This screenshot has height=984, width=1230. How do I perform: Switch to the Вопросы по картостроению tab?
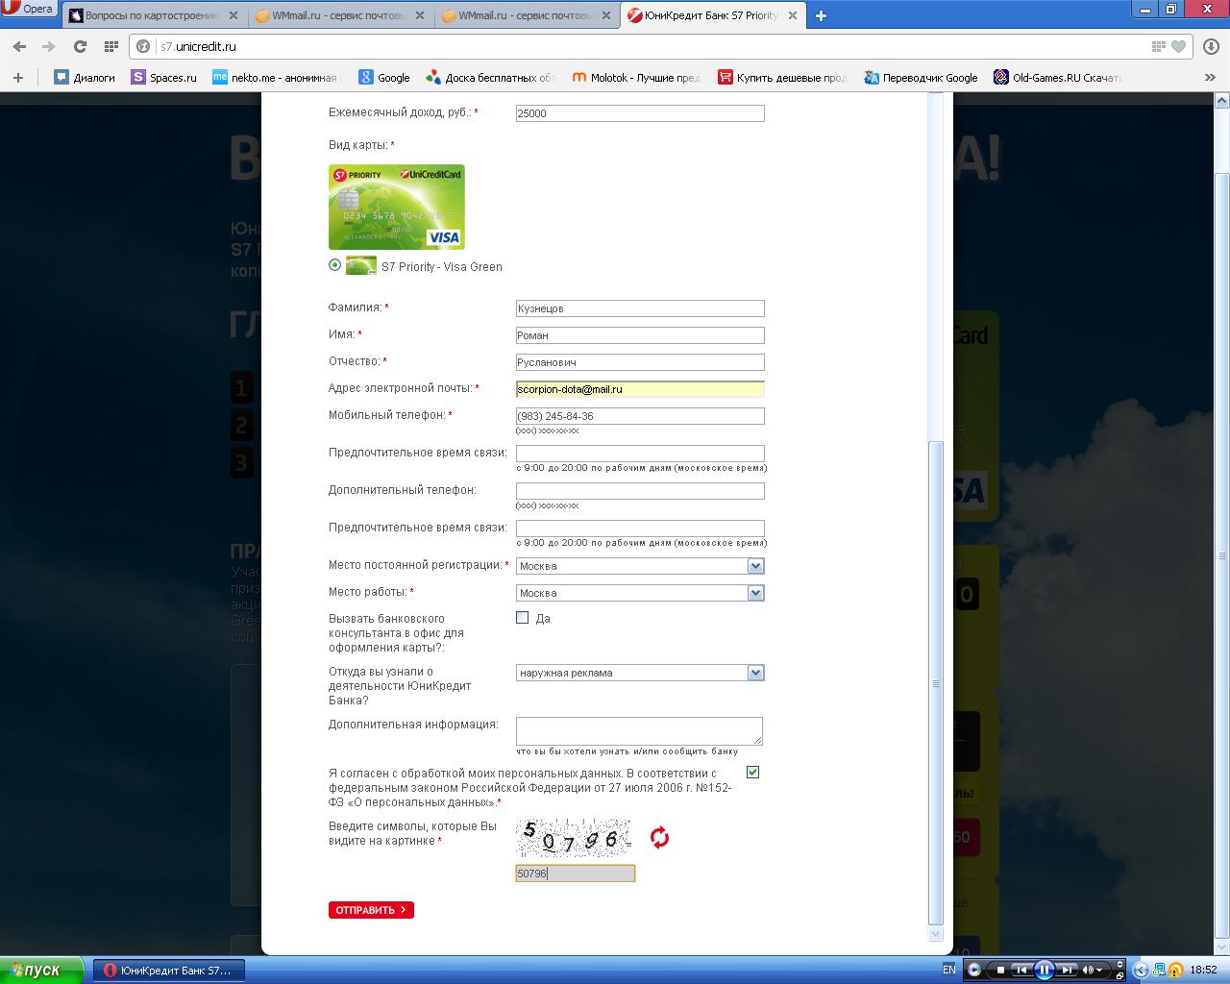[x=144, y=15]
